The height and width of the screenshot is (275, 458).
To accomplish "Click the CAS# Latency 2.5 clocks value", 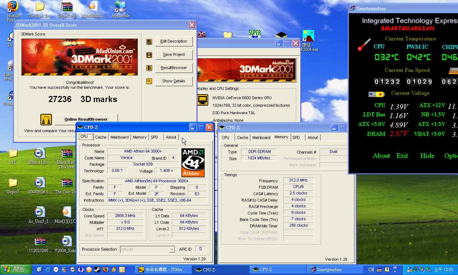I will (298, 193).
